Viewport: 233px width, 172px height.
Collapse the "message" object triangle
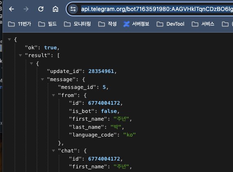42,79
